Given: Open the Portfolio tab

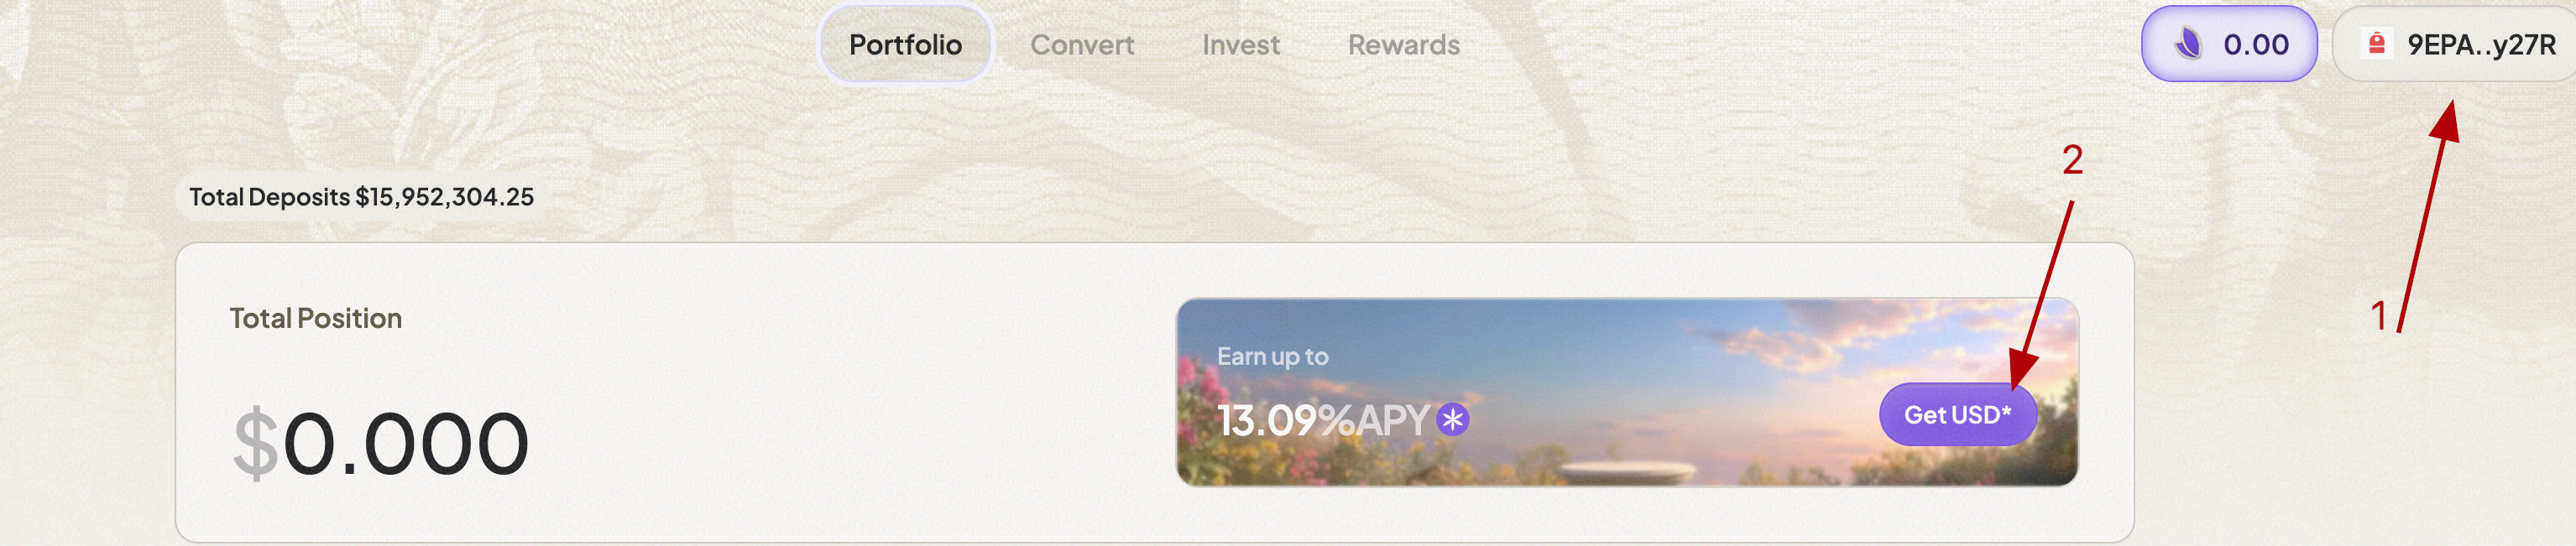Looking at the screenshot, I should tap(905, 45).
